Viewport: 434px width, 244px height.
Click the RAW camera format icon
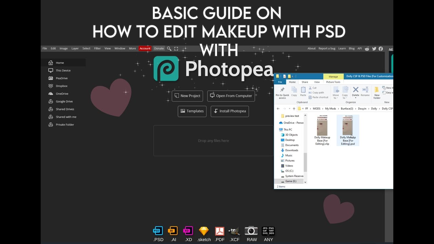click(x=251, y=231)
